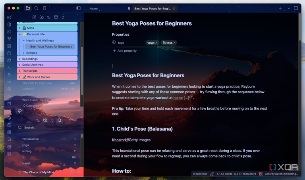Open vault settings gear icon

point(78,172)
